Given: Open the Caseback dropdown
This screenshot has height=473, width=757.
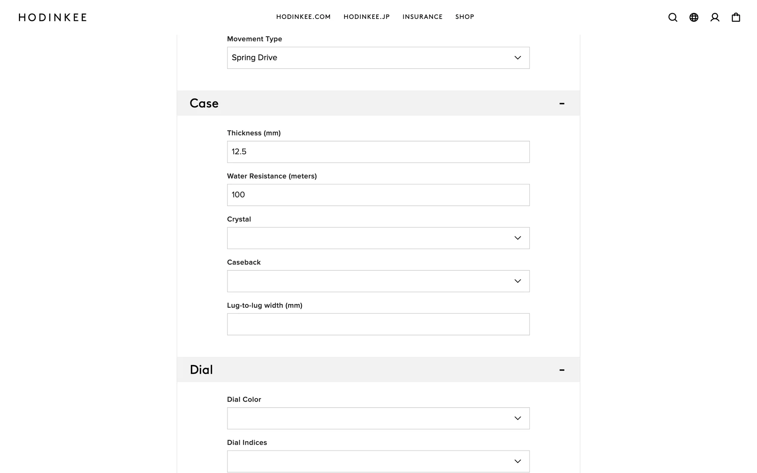Looking at the screenshot, I should (378, 281).
